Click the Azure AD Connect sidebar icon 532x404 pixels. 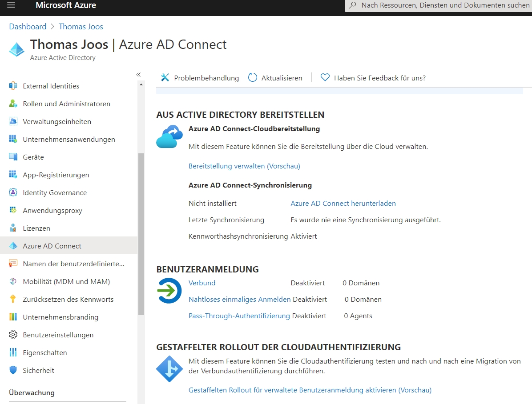[13, 246]
